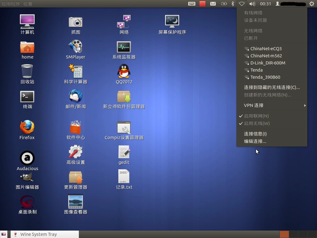This screenshot has height=238, width=317.
Task: Click the show desktop button in bottom panel
Action: pyautogui.click(x=4, y=234)
